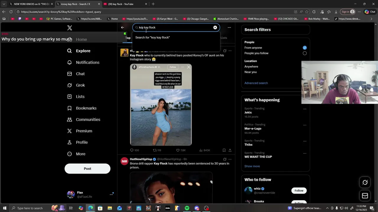Open Thibs trending topic
Viewport: 378px width, 212px height.
pos(248,145)
